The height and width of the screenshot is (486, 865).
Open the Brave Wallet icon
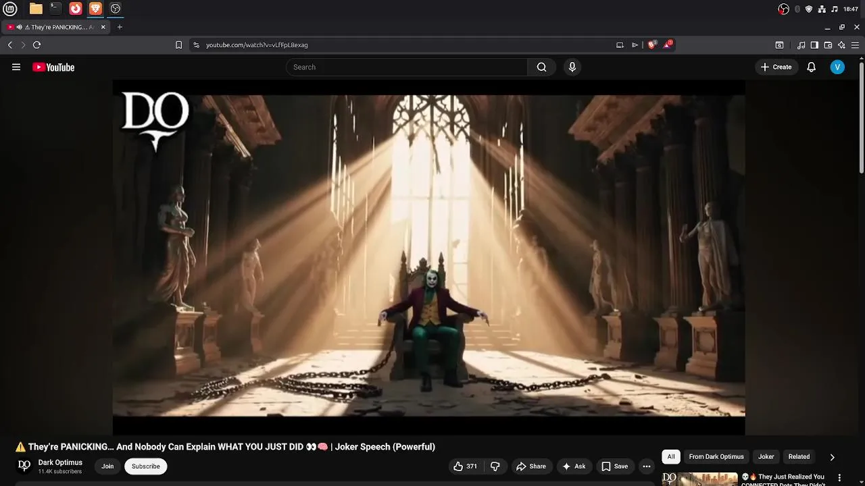pos(828,45)
